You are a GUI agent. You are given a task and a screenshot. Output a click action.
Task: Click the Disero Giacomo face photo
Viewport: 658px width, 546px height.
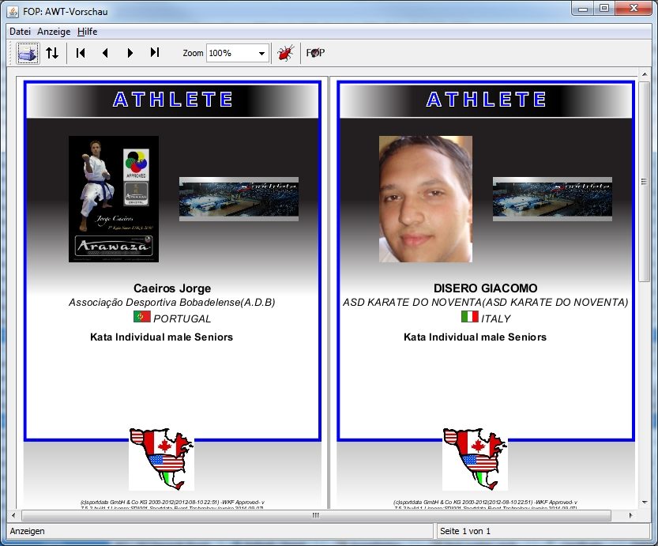[x=426, y=199]
